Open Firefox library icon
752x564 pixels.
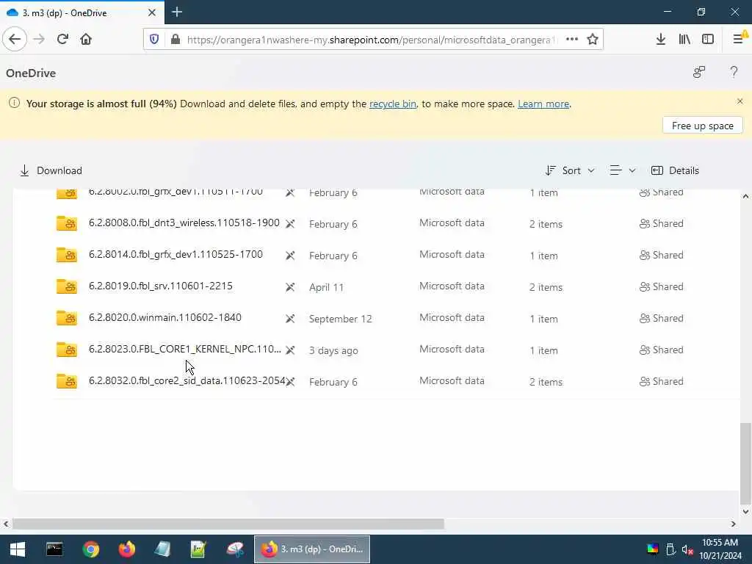pos(684,40)
